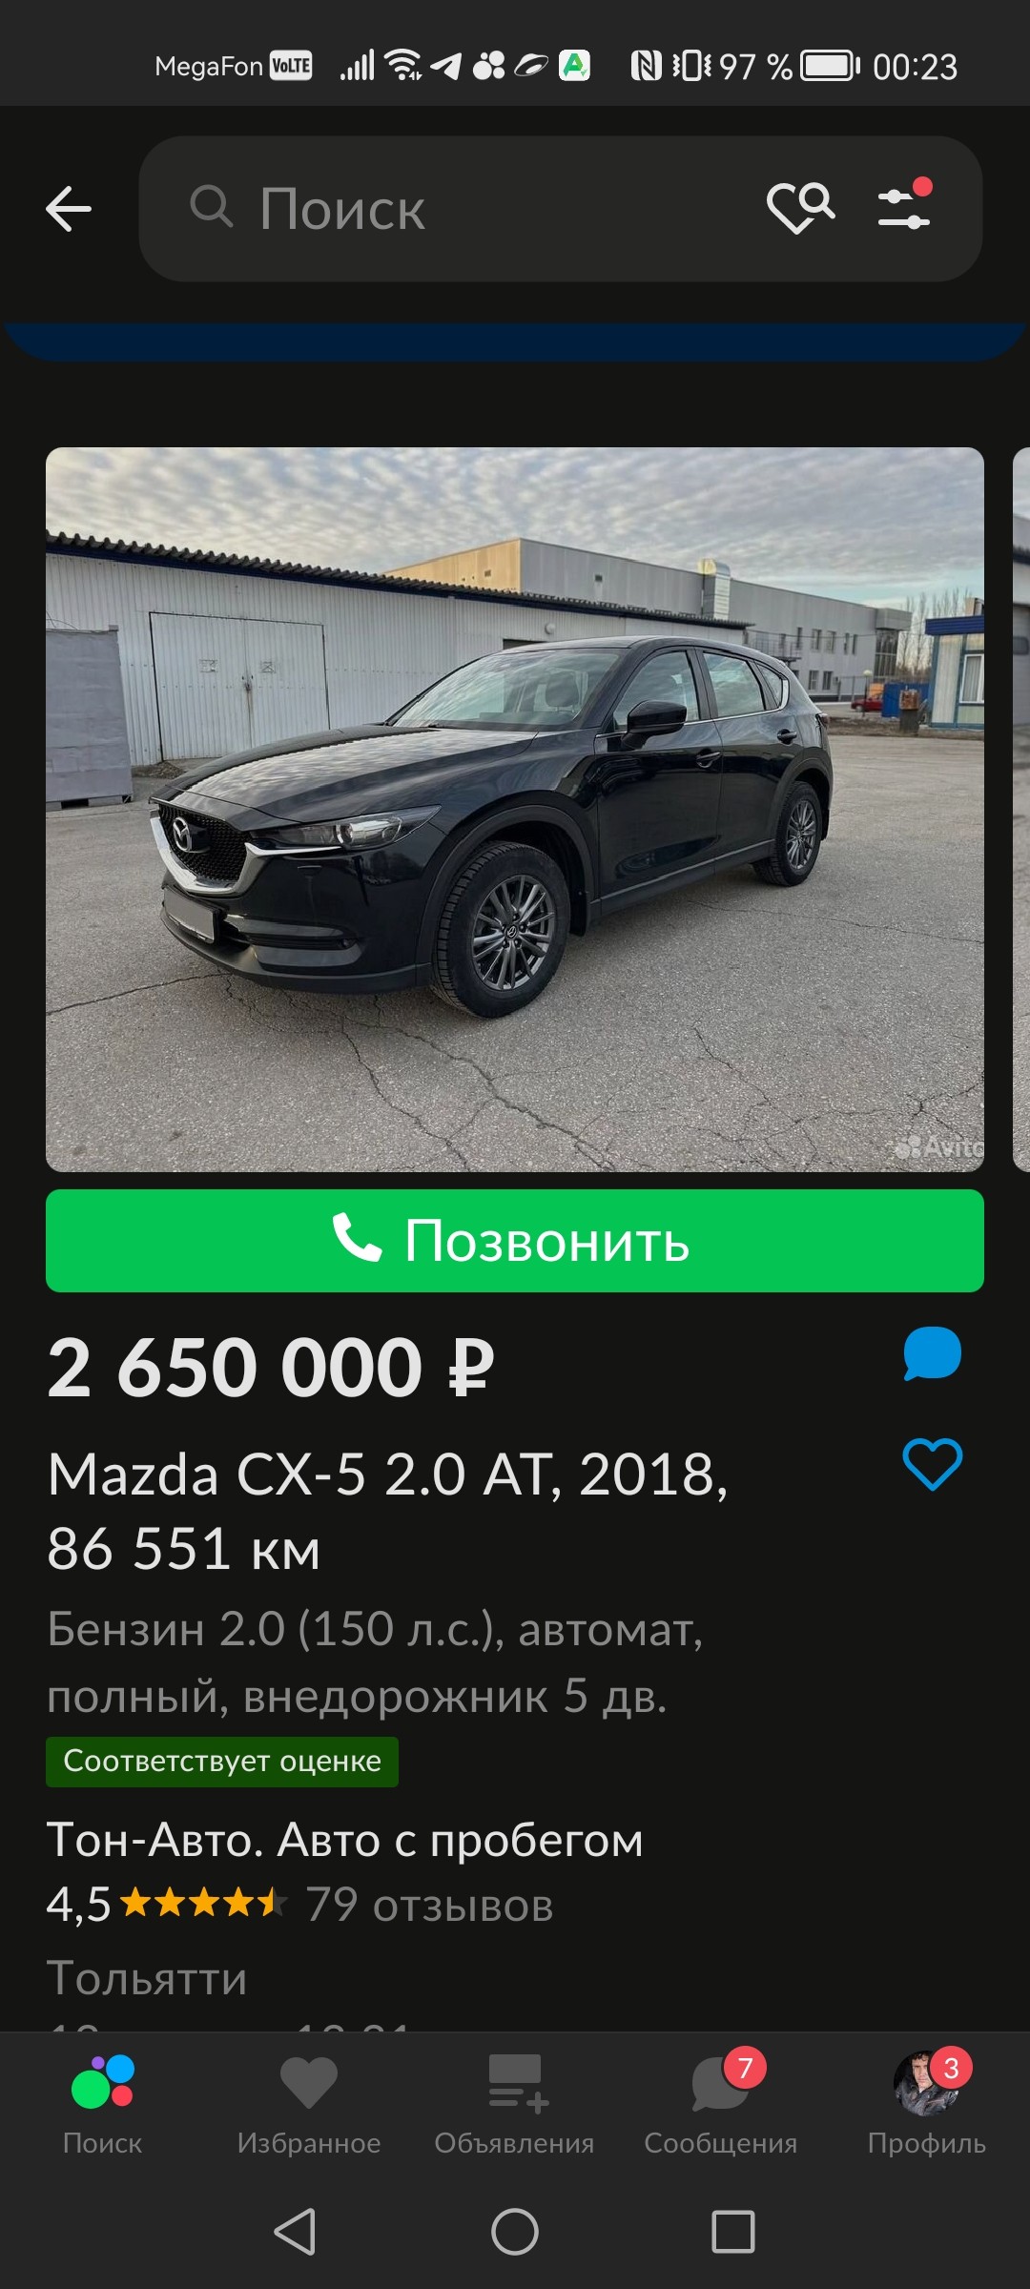Click the blue chat bubble message icon

933,1353
